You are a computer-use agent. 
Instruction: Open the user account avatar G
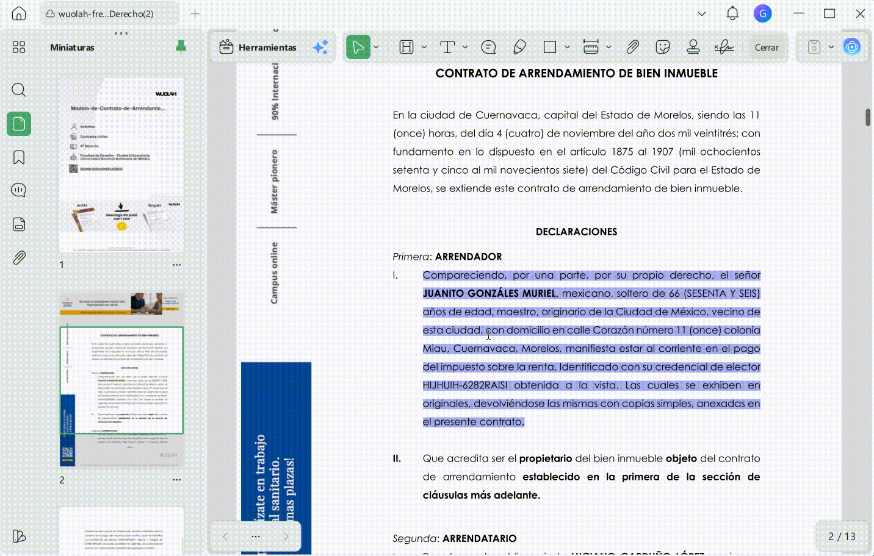762,13
